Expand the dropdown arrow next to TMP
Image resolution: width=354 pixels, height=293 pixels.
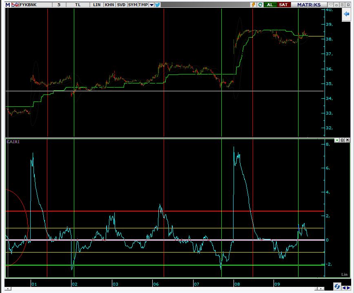tap(151, 5)
